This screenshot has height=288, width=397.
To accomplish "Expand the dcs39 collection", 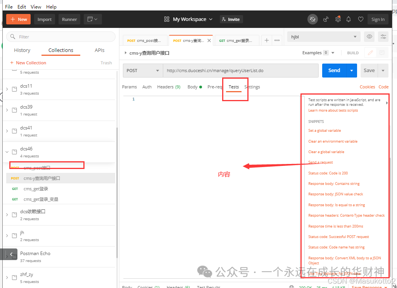I will pos(7,110).
